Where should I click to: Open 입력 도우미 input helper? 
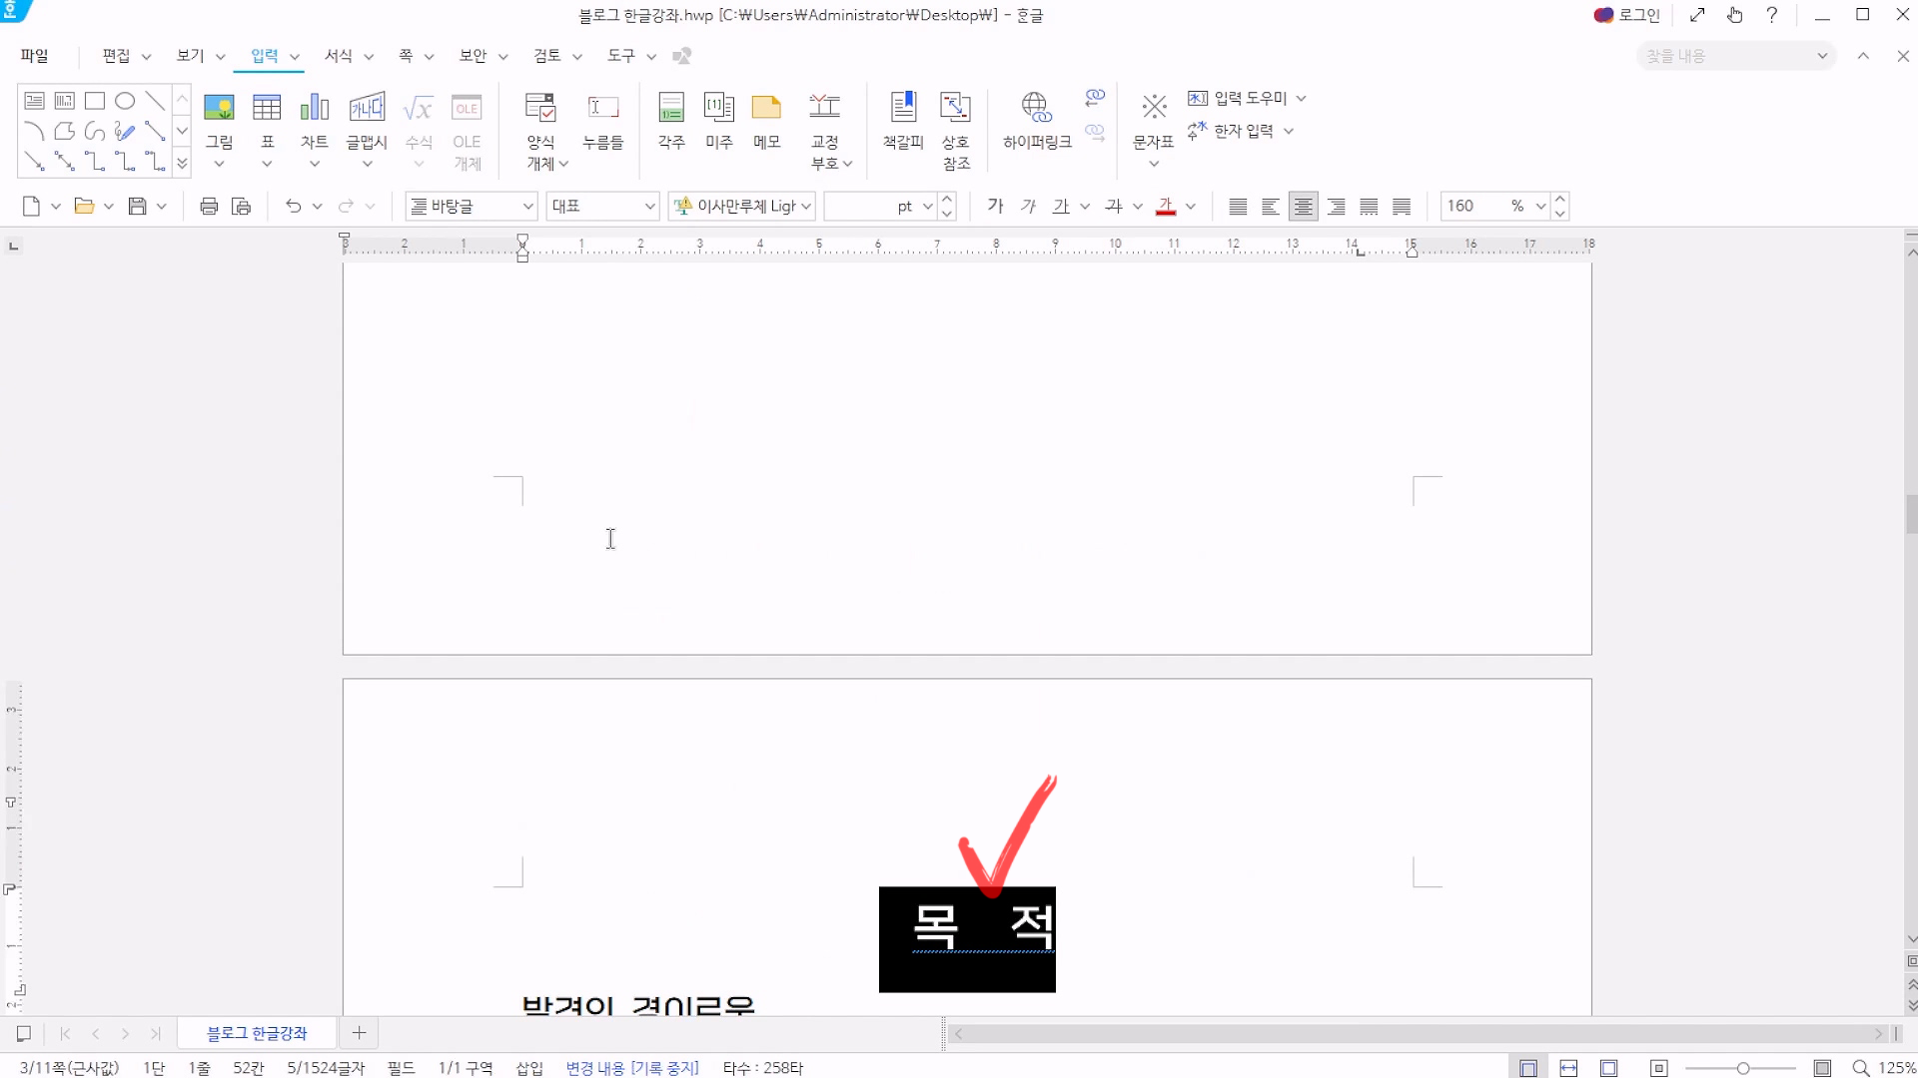[x=1249, y=98]
